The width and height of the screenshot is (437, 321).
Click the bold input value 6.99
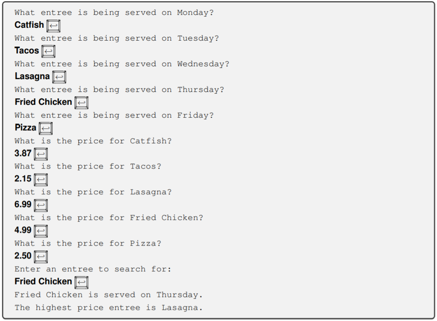pos(23,204)
